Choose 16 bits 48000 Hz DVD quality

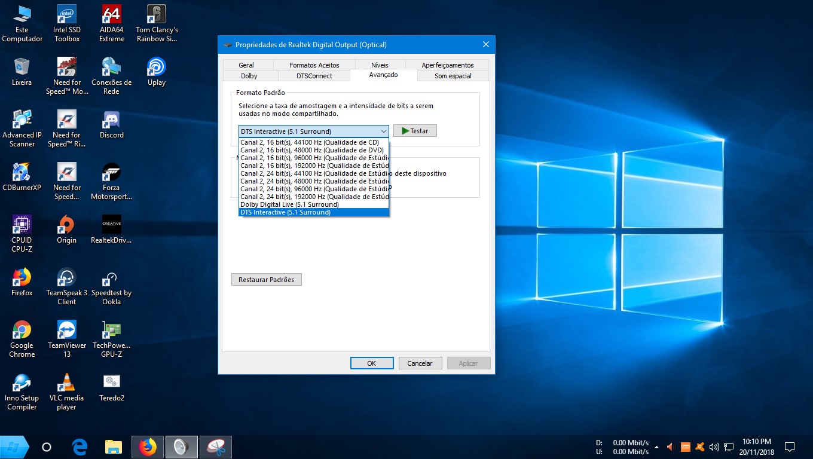pyautogui.click(x=314, y=150)
